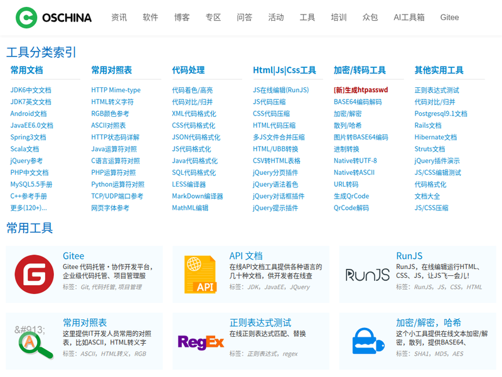The width and height of the screenshot is (502, 377).
Task: Open 生成QrCode link
Action: click(x=351, y=196)
